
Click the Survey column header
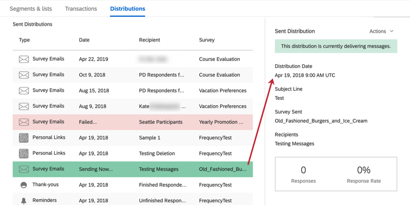[x=207, y=40]
